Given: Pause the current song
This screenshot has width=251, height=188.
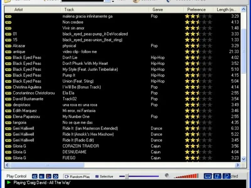Looking at the screenshot, I should pos(41,176).
